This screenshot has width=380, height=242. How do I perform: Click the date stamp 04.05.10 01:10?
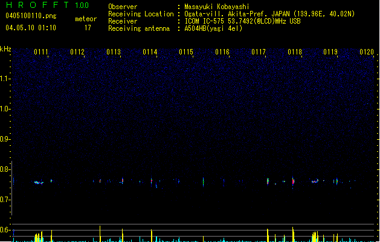(x=31, y=28)
